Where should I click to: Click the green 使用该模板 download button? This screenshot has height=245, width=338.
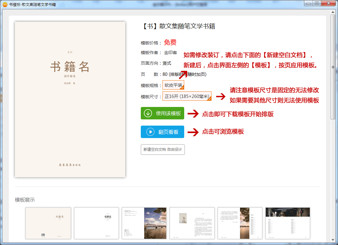tap(162, 113)
